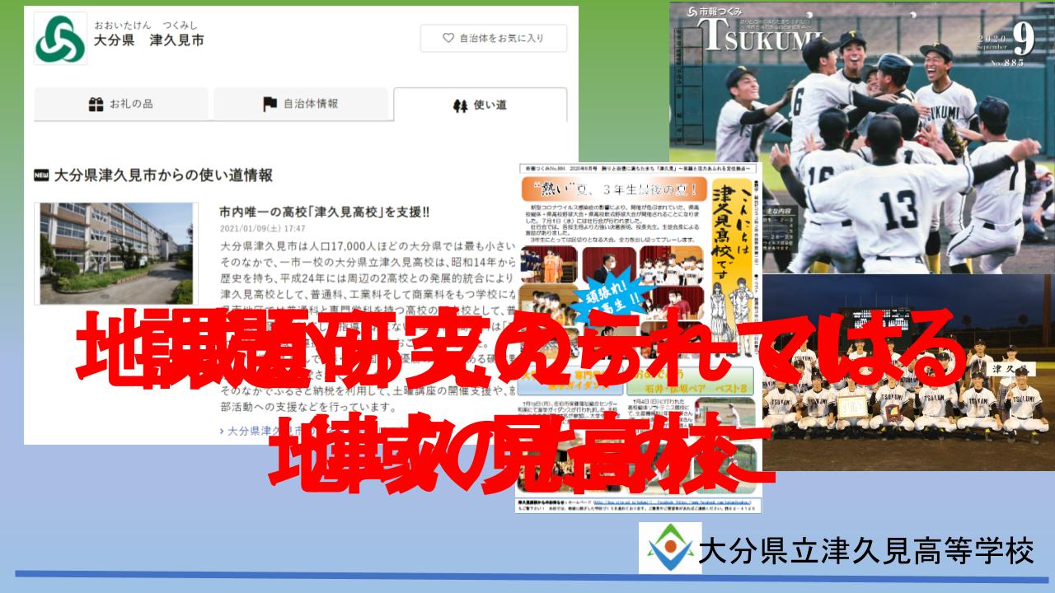Click the gift icon on お礼の品 tab
The width and height of the screenshot is (1055, 593).
click(96, 105)
